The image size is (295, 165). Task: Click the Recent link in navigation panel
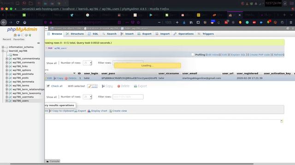click(x=7, y=39)
